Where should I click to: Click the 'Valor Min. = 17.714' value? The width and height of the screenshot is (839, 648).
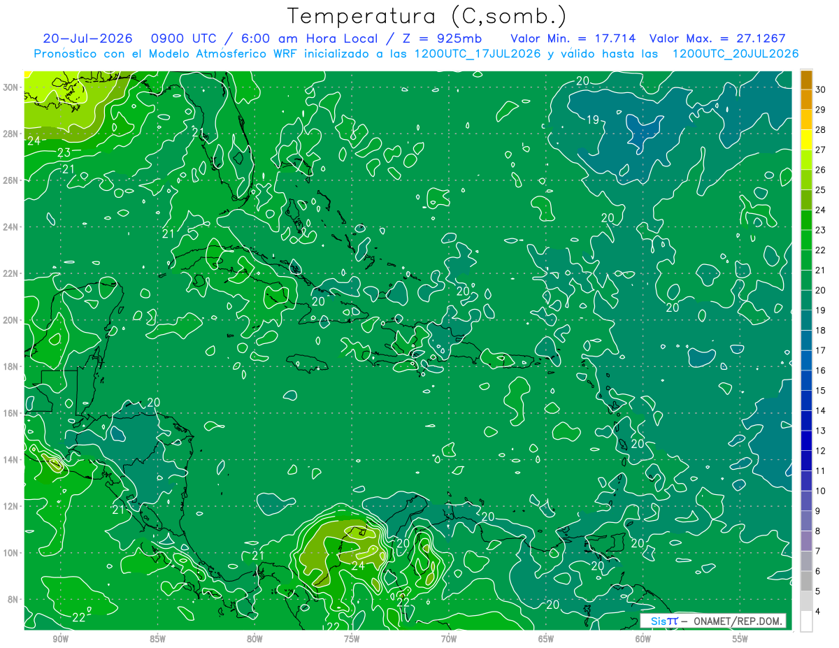click(x=573, y=38)
